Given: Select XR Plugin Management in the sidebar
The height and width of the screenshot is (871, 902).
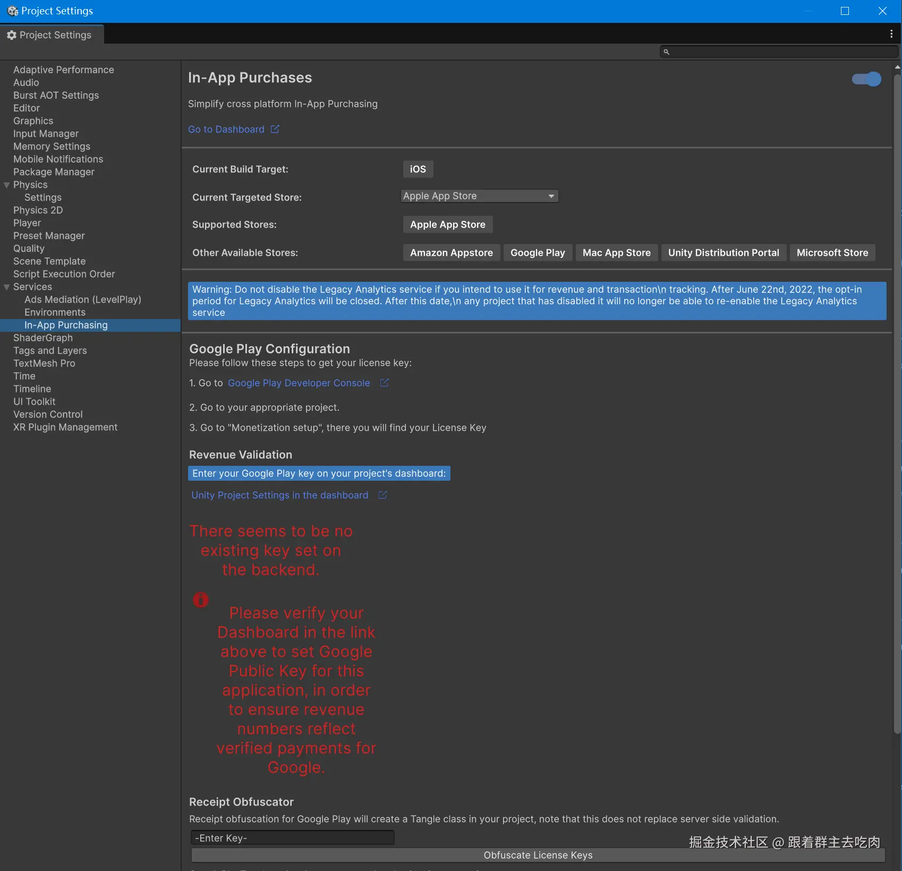Looking at the screenshot, I should point(66,427).
